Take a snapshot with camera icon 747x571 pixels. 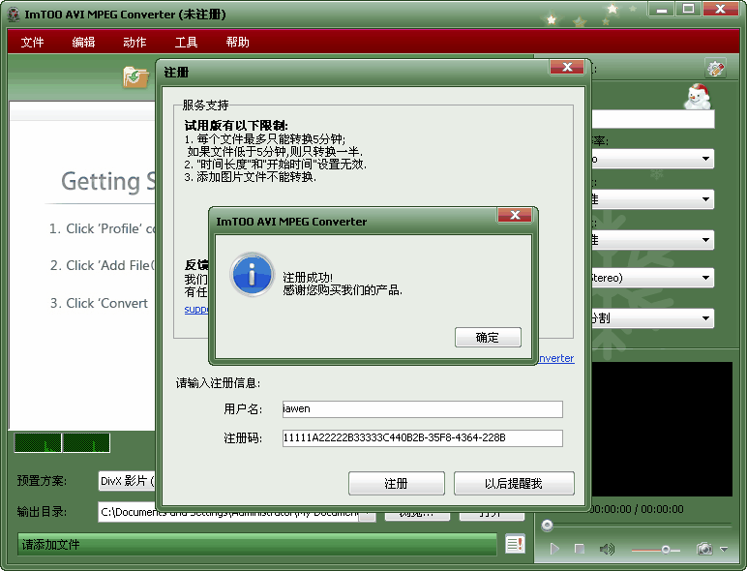704,549
